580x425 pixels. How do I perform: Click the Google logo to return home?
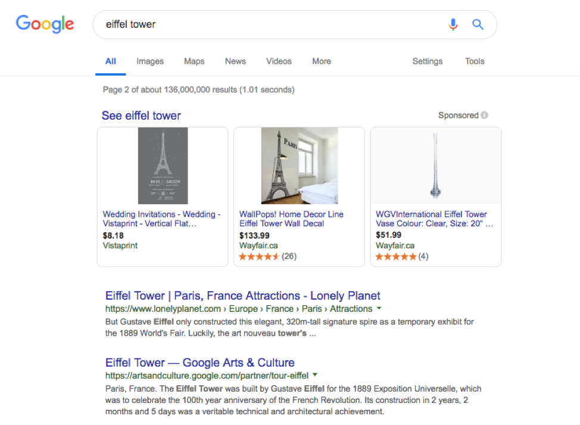(45, 24)
